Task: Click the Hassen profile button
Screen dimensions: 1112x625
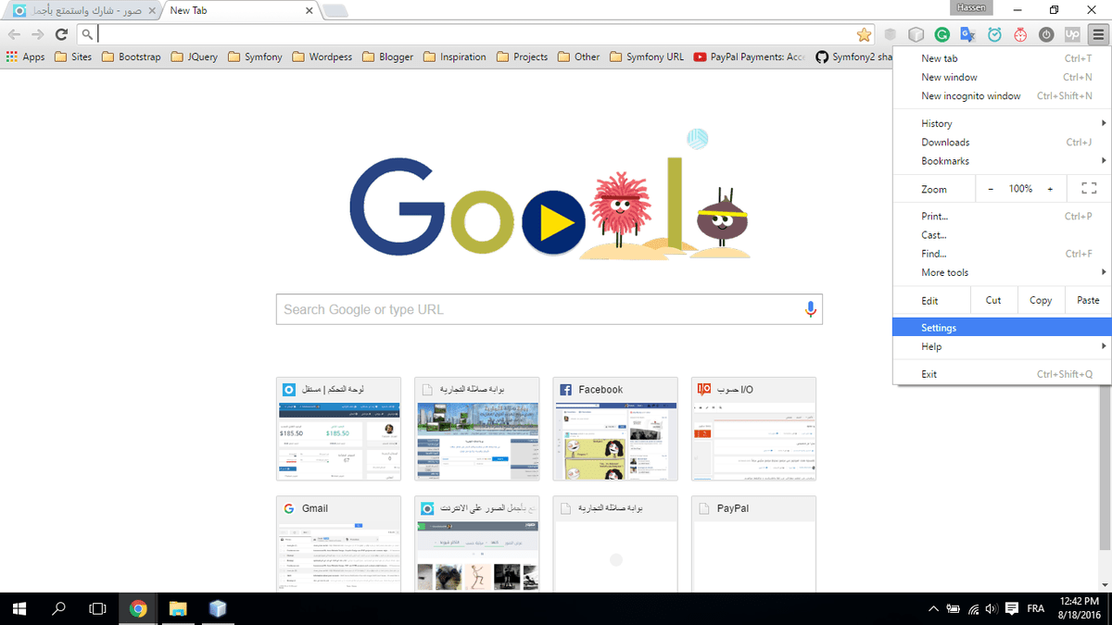Action: coord(971,7)
